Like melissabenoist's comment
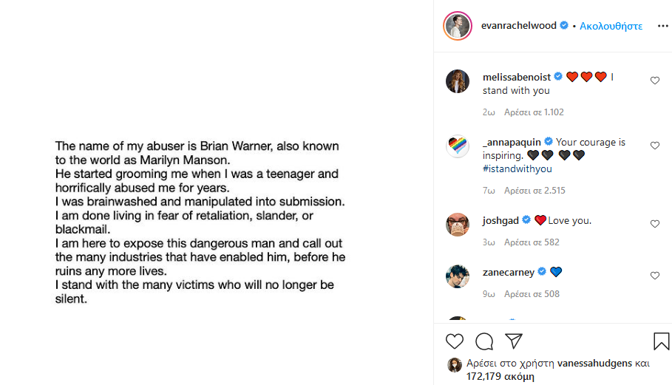 (655, 81)
